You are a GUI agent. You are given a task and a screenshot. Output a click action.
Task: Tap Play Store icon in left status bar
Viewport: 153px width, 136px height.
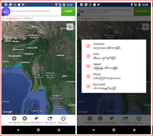tap(23, 5)
